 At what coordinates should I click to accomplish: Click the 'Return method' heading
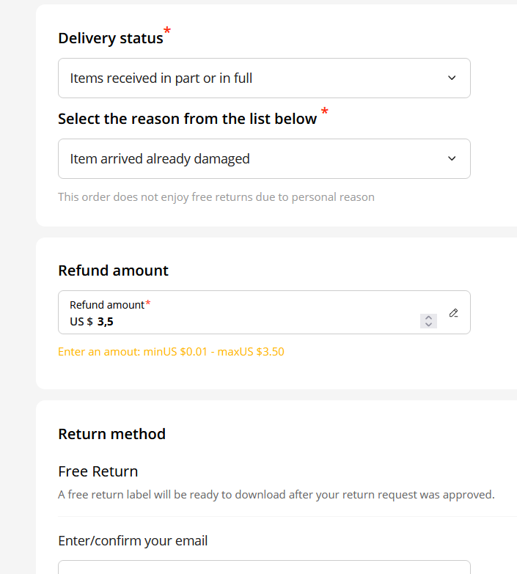111,434
